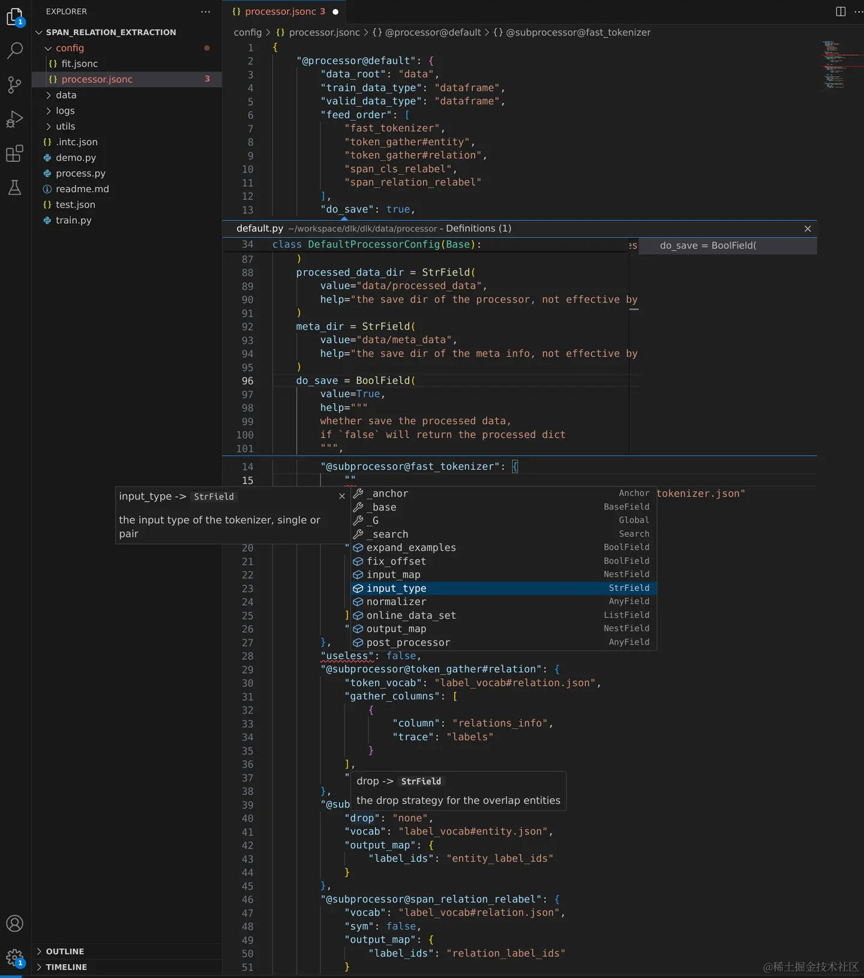Open fit.jsonc in the explorer
Screen dimensions: 864x978
click(127, 64)
